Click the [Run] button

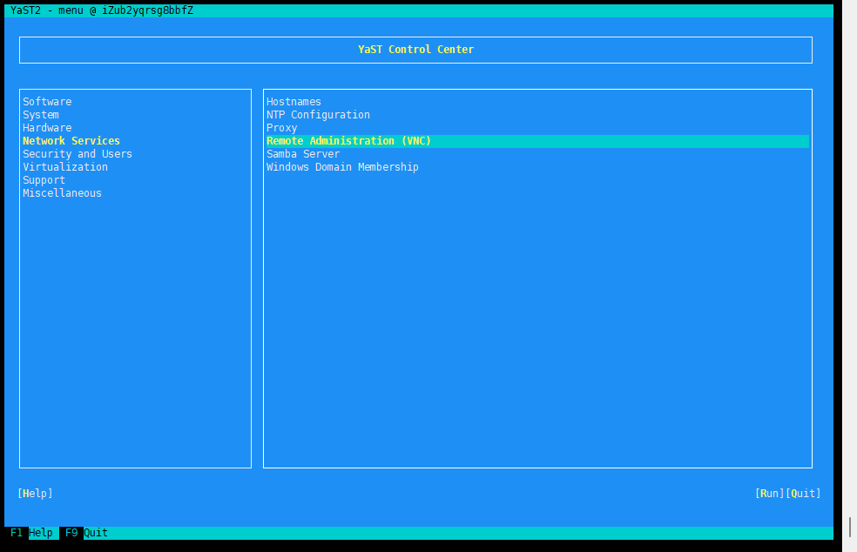pyautogui.click(x=770, y=494)
